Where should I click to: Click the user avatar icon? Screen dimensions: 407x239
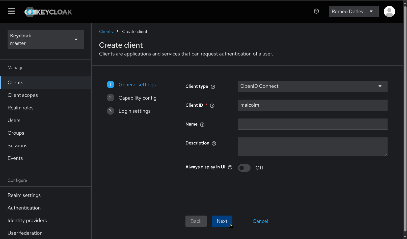(x=389, y=12)
